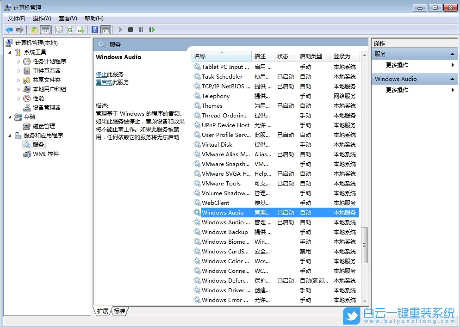Screen dimensions: 460x327
Task: Click the show/hide action pane icon
Action: click(106, 30)
